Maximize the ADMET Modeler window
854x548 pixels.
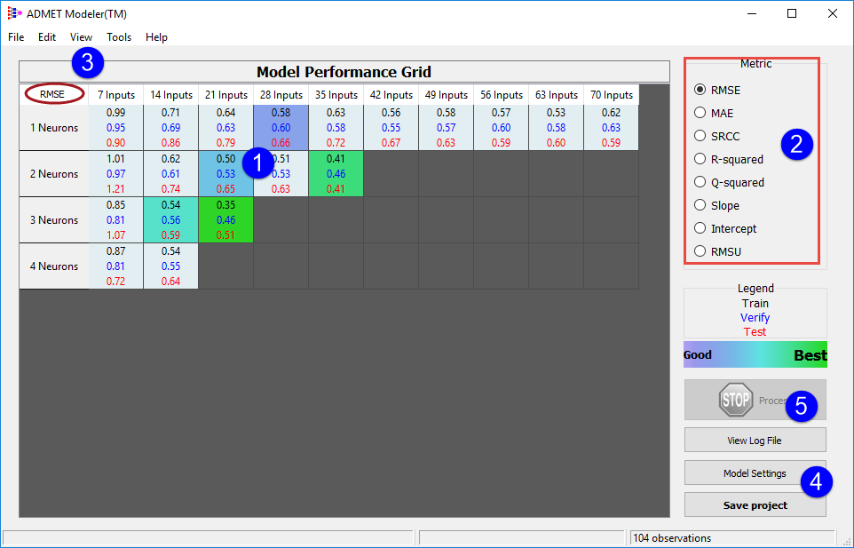pos(792,13)
